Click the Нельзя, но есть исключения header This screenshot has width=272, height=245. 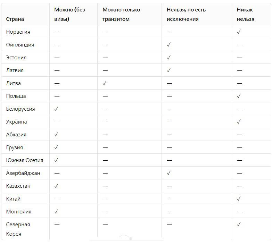pyautogui.click(x=186, y=14)
